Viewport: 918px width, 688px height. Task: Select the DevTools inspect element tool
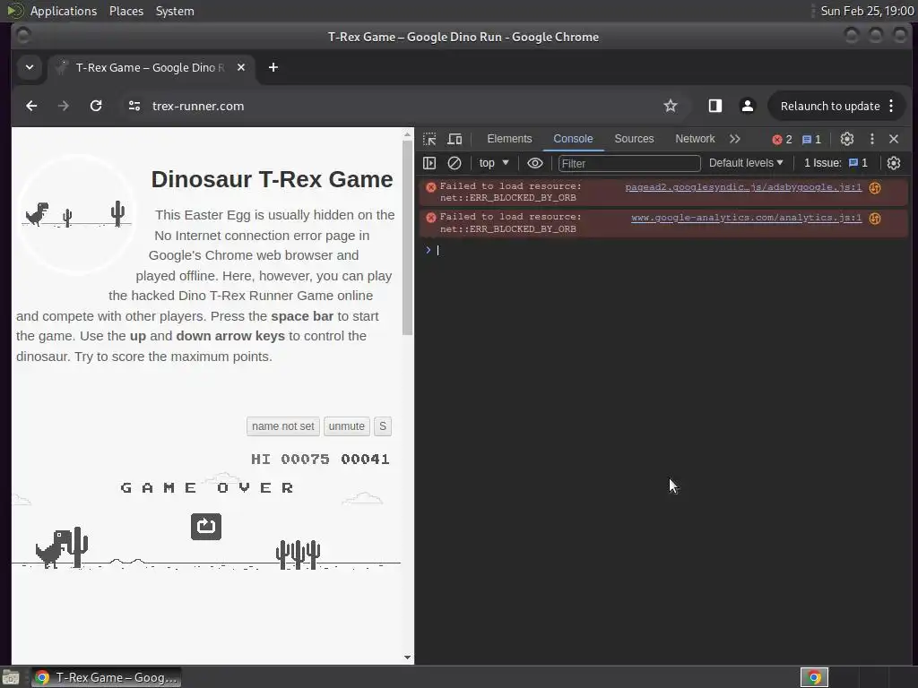click(429, 139)
